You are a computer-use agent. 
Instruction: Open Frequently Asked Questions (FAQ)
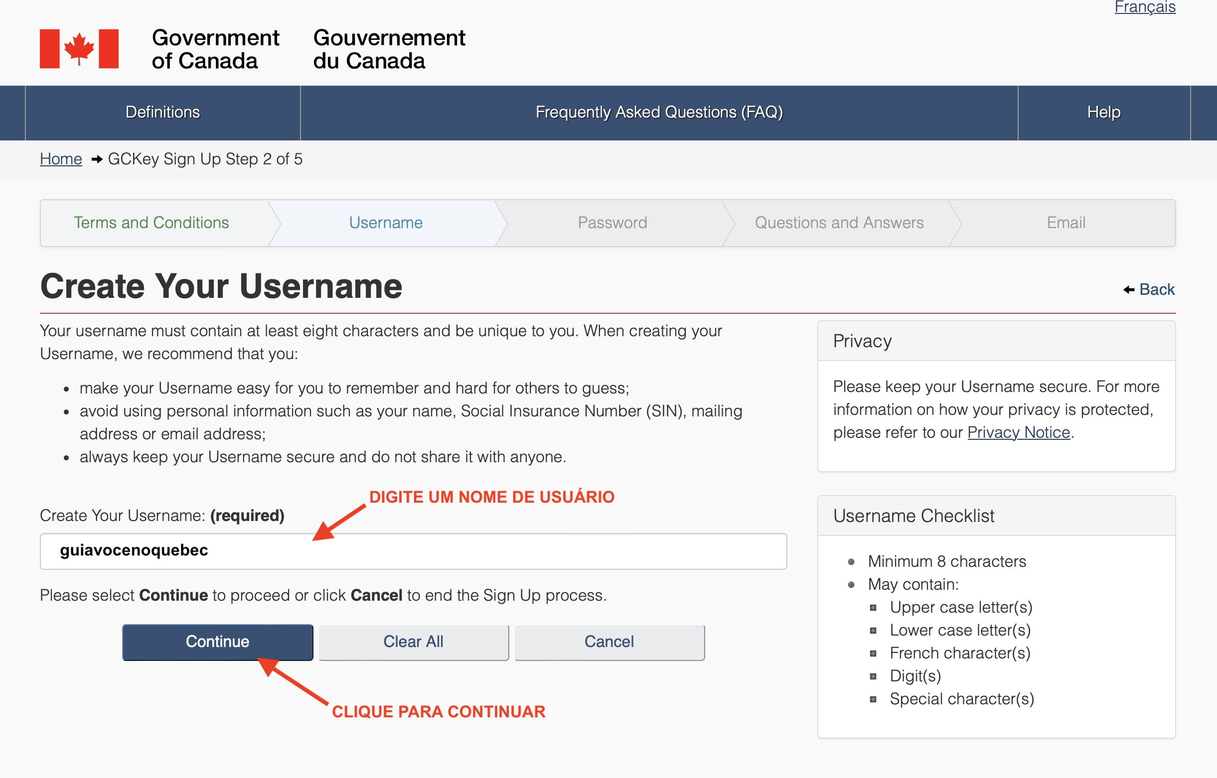click(x=659, y=112)
